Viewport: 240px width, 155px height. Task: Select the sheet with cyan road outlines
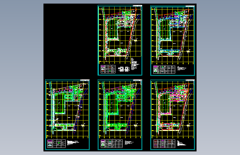click(67, 115)
